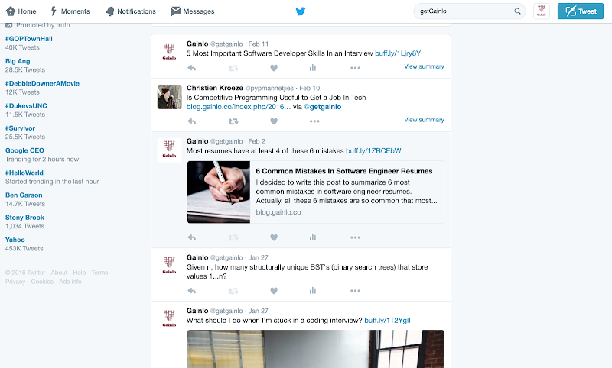
Task: Click Gainlo avatar on Feb 2 tweet
Action: click(x=169, y=150)
